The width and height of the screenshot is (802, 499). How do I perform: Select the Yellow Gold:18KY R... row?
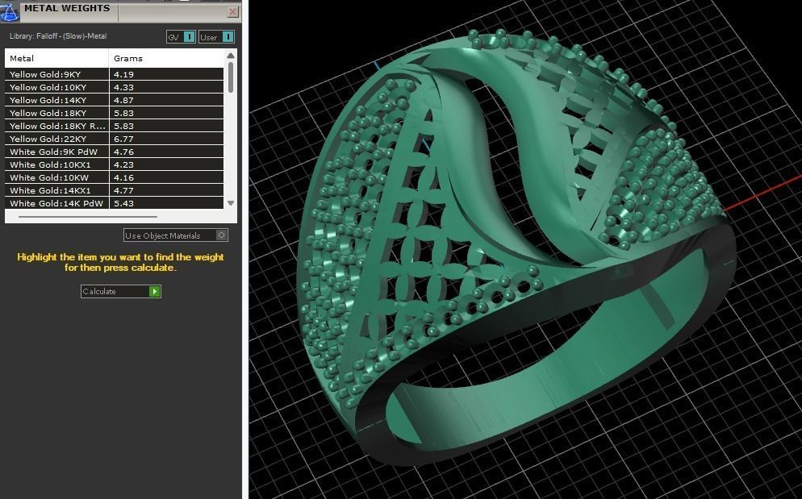click(x=115, y=126)
